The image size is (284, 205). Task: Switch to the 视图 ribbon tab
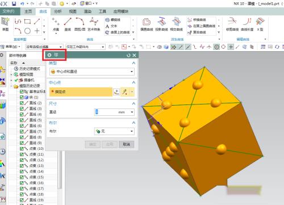(73, 11)
